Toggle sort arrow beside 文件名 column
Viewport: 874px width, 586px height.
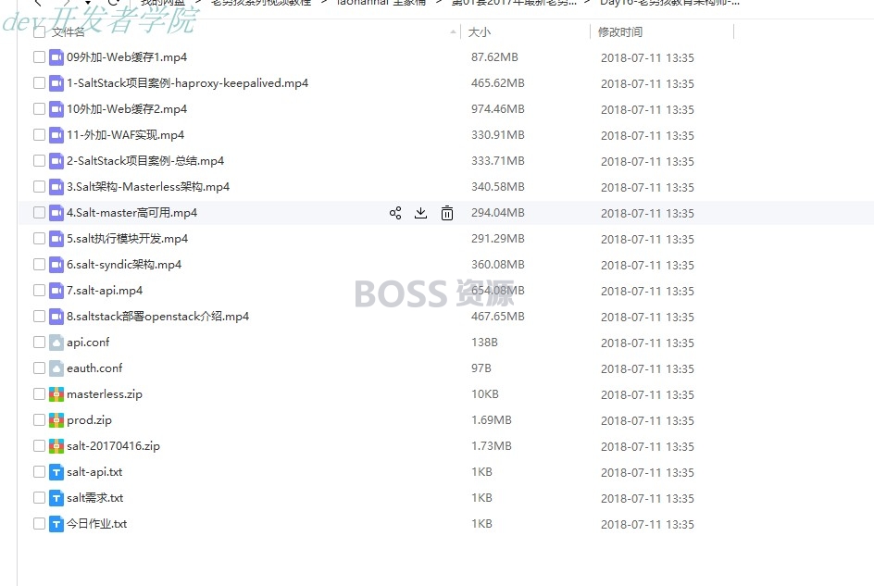tap(453, 32)
